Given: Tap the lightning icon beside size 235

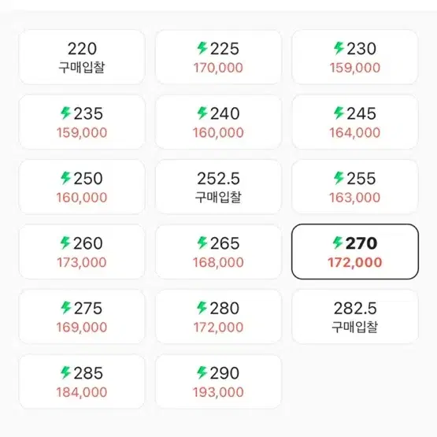Looking at the screenshot, I should click(66, 113).
